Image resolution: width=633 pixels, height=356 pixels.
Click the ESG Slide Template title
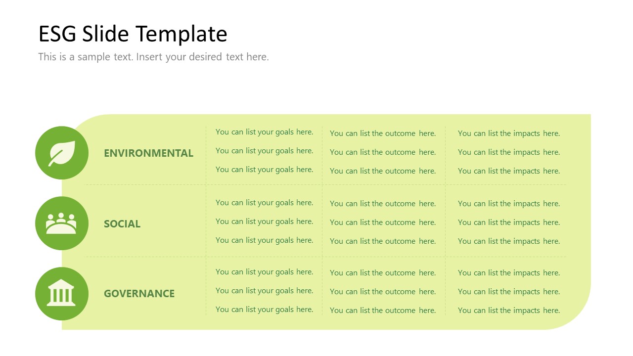coord(133,34)
